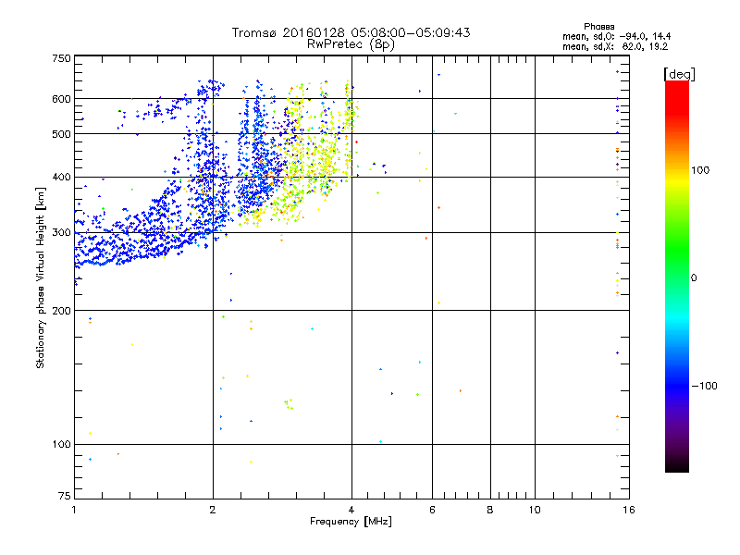Click the y-axis label "750"
The height and width of the screenshot is (555, 740).
(x=61, y=58)
